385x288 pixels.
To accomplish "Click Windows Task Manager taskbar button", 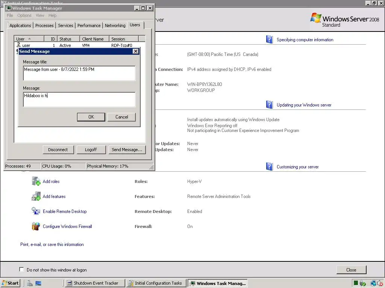I will point(218,283).
